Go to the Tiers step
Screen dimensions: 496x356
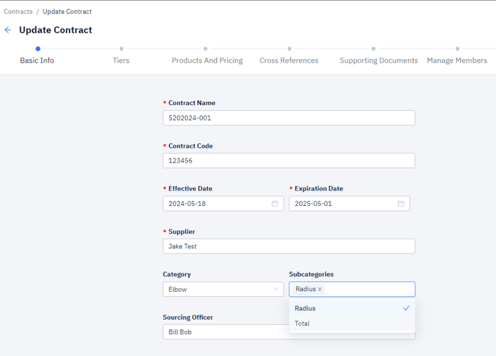click(121, 61)
